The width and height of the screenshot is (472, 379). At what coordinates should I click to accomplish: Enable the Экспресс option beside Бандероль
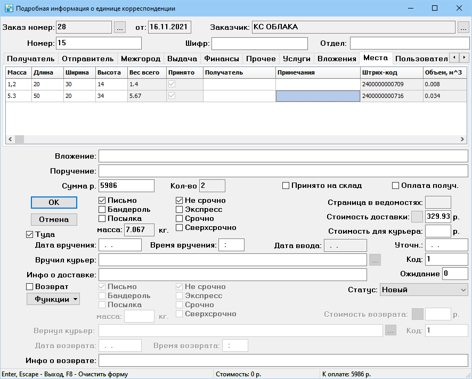pyautogui.click(x=179, y=209)
